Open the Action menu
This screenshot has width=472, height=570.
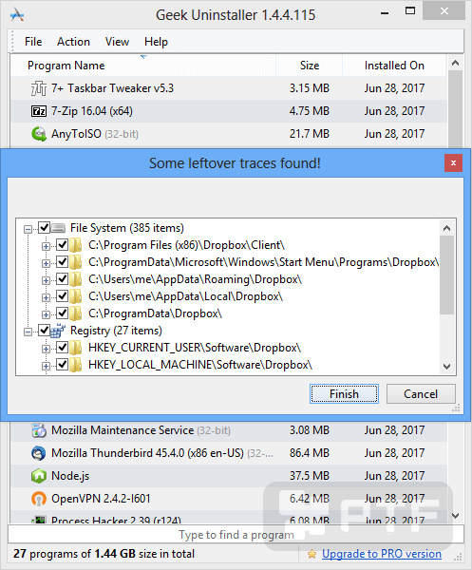point(73,42)
